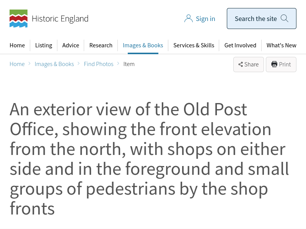
Task: Open the Find Photos breadcrumb link
Action: coord(99,64)
